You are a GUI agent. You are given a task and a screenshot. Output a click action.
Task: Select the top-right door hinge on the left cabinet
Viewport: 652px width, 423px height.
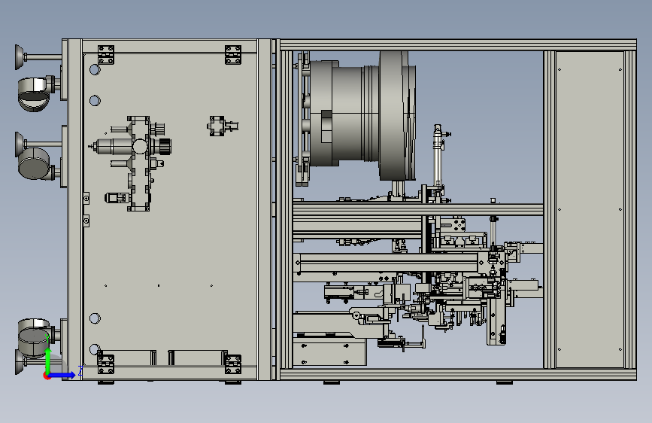(233, 55)
